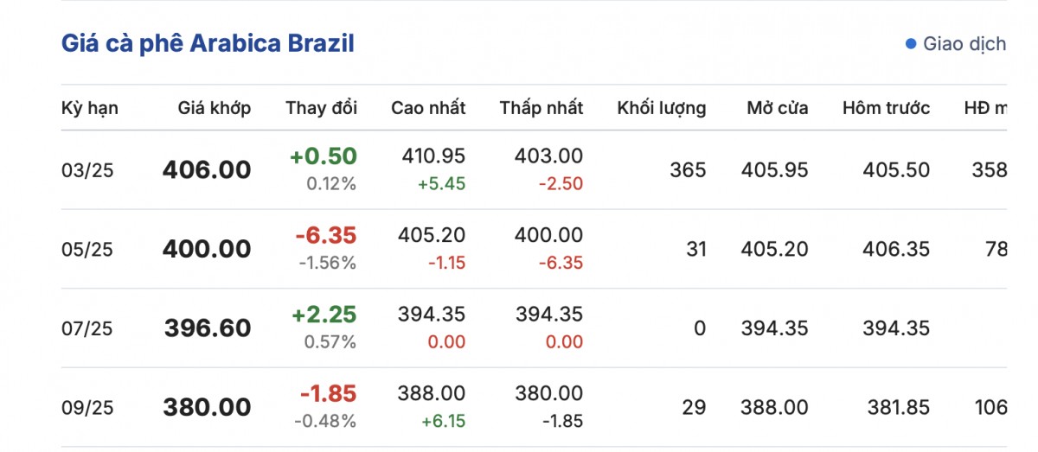Select the Kỳ hạn column header
This screenshot has height=452, width=1038.
pos(90,108)
